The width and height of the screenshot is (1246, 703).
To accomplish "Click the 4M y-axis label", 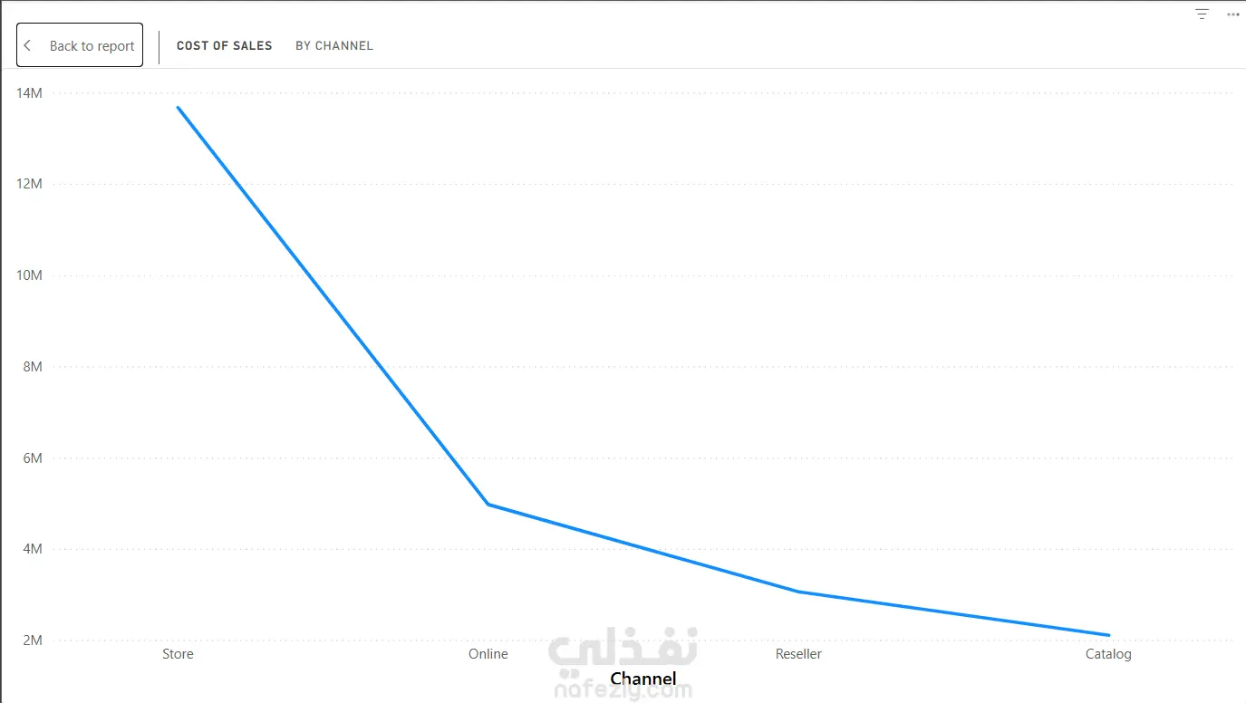I will 33,549.
